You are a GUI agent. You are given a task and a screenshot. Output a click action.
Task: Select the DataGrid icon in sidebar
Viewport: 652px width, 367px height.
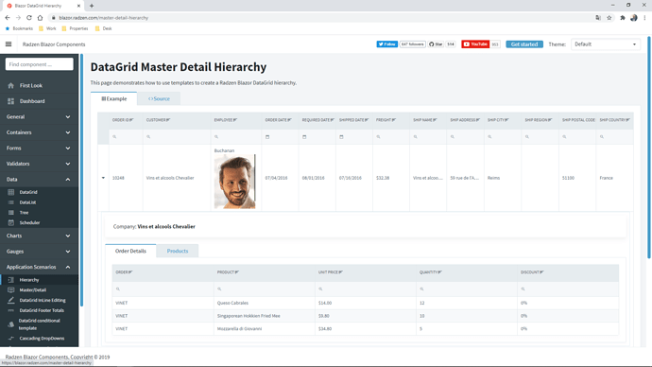tap(11, 192)
